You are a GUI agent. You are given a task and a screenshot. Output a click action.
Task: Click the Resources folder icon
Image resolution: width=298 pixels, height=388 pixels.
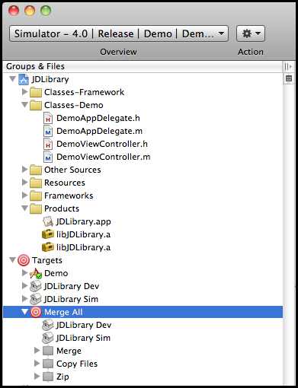click(x=36, y=183)
